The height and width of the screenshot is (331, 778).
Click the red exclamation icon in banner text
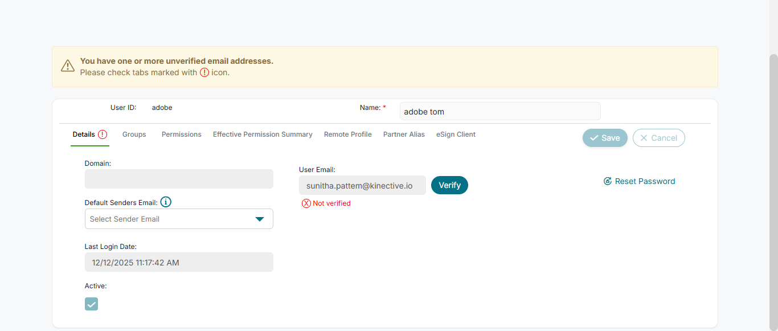204,72
